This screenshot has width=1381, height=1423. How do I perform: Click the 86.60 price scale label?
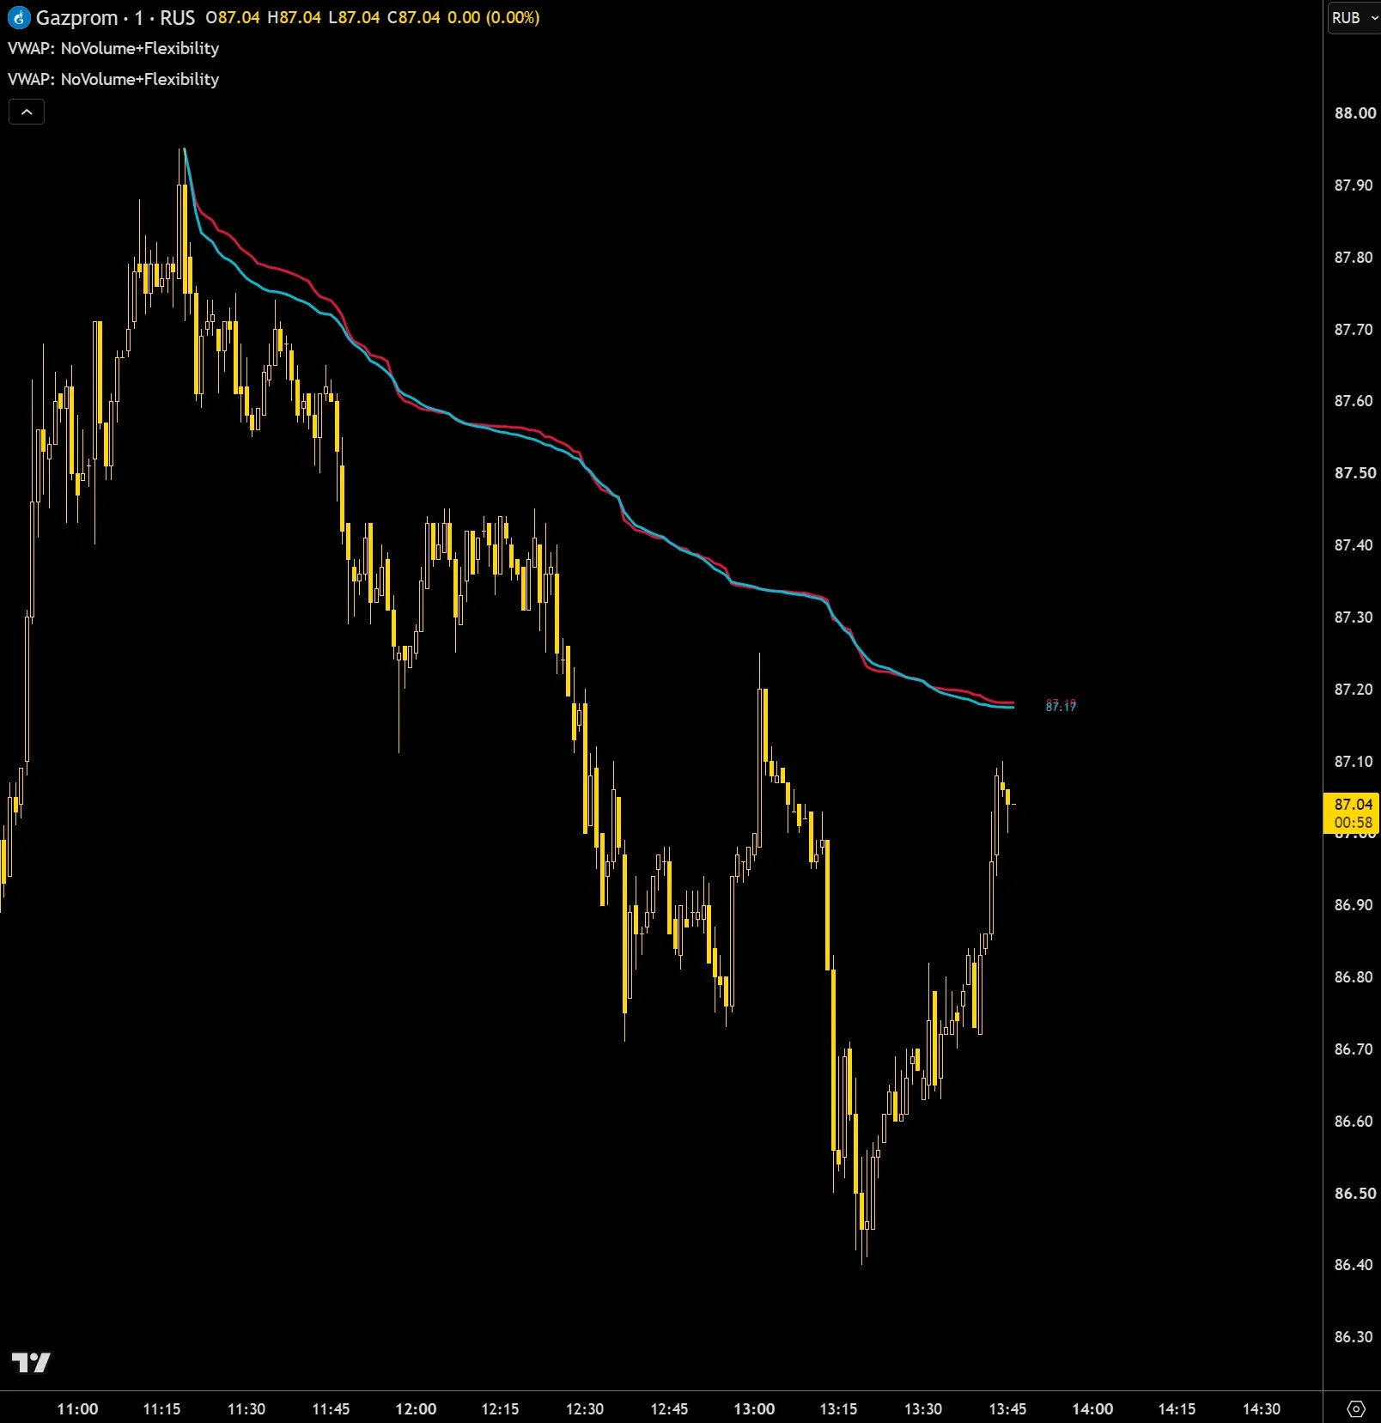click(1355, 1122)
